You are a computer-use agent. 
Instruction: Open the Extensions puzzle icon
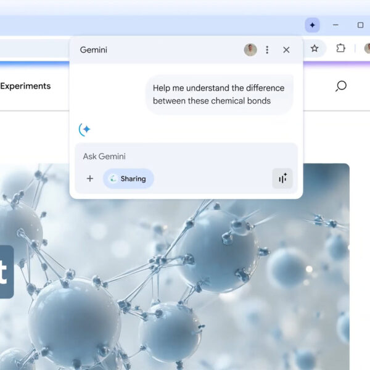[x=340, y=48]
